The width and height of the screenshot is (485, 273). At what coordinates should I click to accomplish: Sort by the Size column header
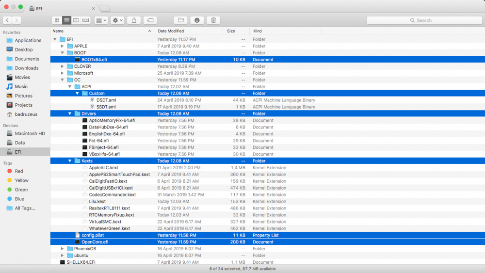point(236,31)
